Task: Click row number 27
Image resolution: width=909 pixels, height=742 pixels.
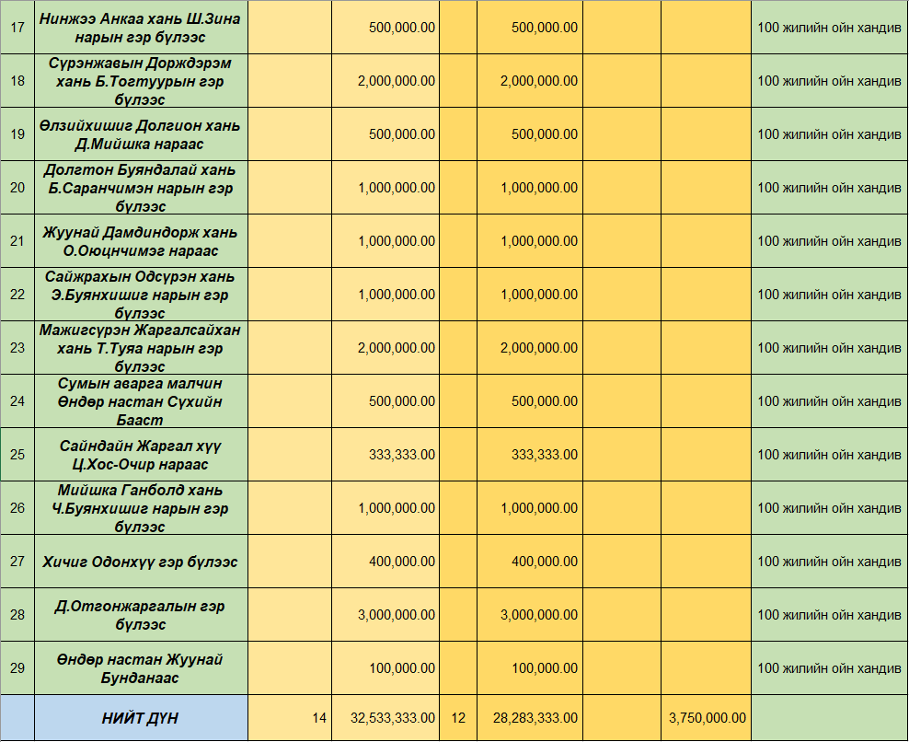Action: [17, 561]
